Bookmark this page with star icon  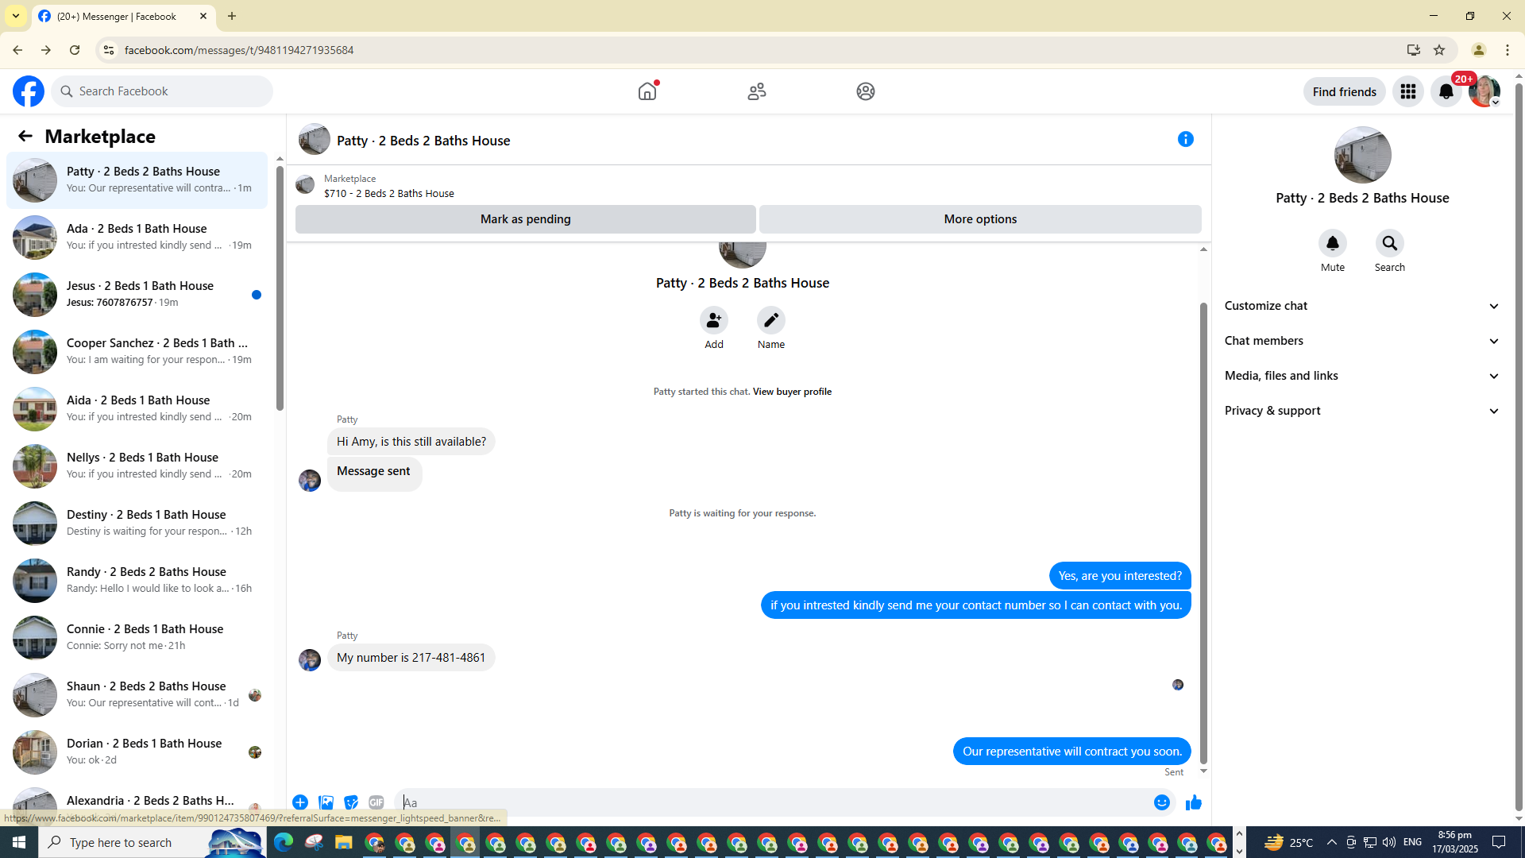tap(1439, 50)
